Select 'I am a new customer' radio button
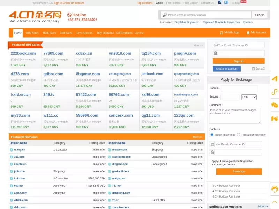Image resolution: width=279 pixels, height=209 pixels. 239,135
